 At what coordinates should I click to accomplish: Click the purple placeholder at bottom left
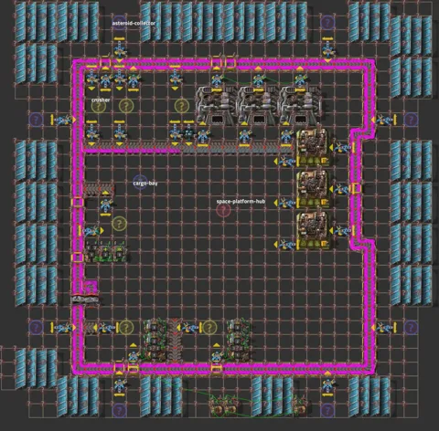119,411
